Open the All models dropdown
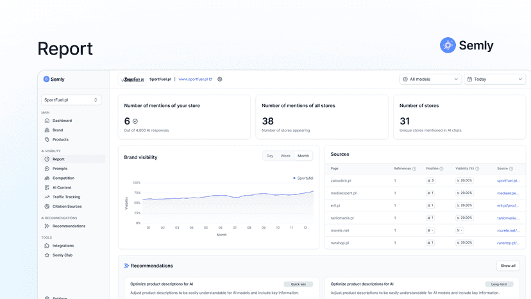Viewport: 531px width, 299px height. [430, 80]
